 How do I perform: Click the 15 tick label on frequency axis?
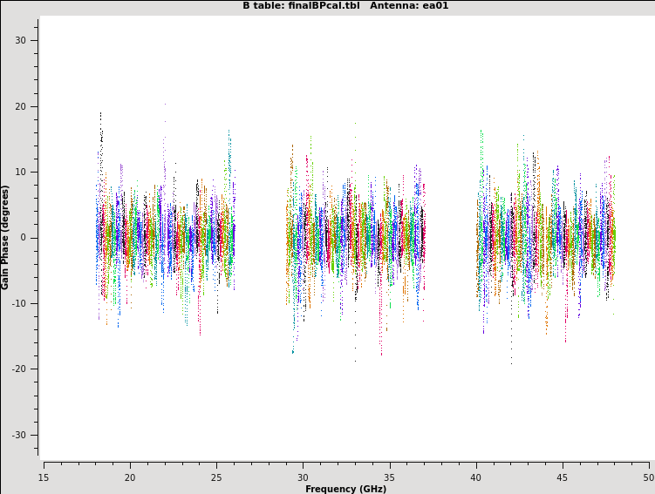pyautogui.click(x=44, y=477)
